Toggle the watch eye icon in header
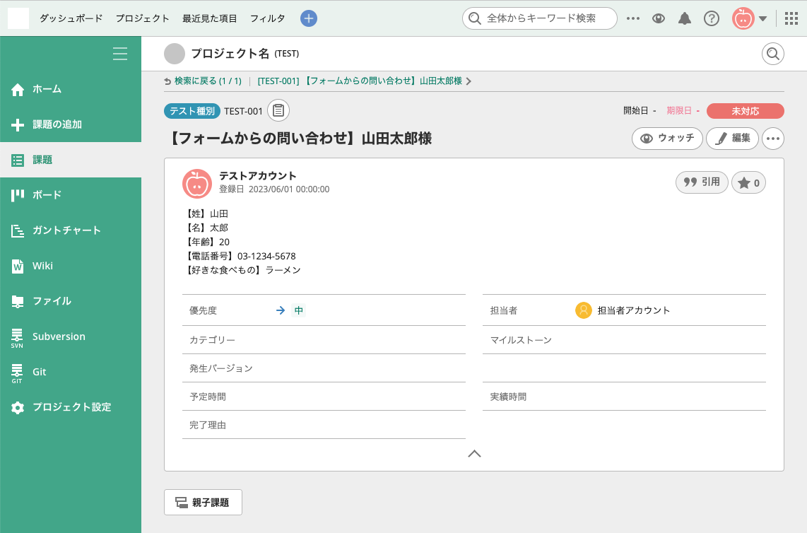 point(659,18)
